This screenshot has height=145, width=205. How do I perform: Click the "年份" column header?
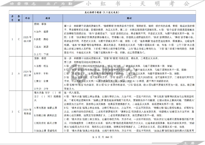(27, 18)
